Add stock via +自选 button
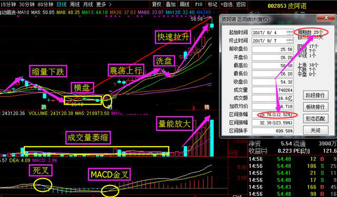This screenshot has height=197, width=337. (x=226, y=4)
